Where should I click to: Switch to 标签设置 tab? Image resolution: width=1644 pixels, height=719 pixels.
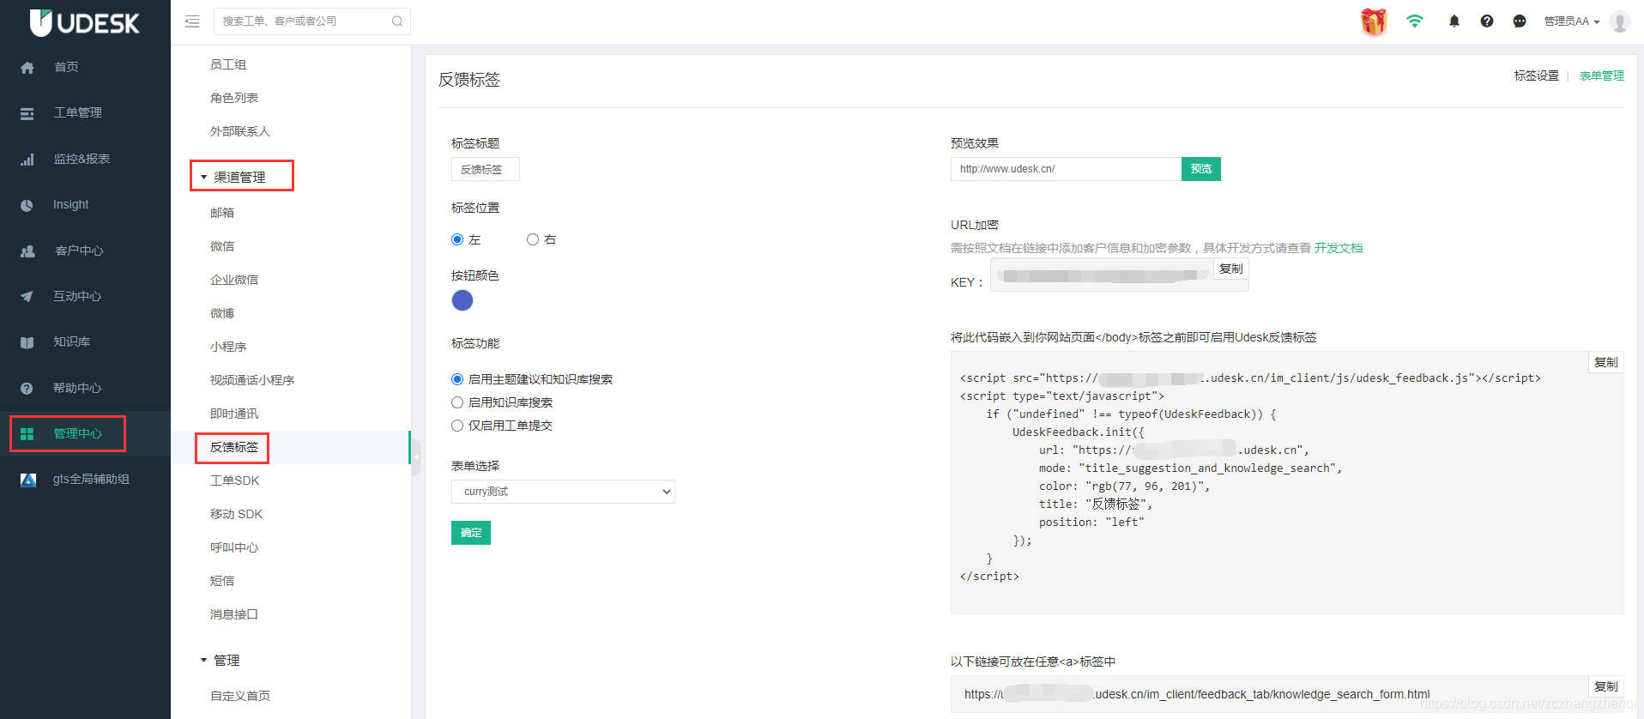(1536, 76)
